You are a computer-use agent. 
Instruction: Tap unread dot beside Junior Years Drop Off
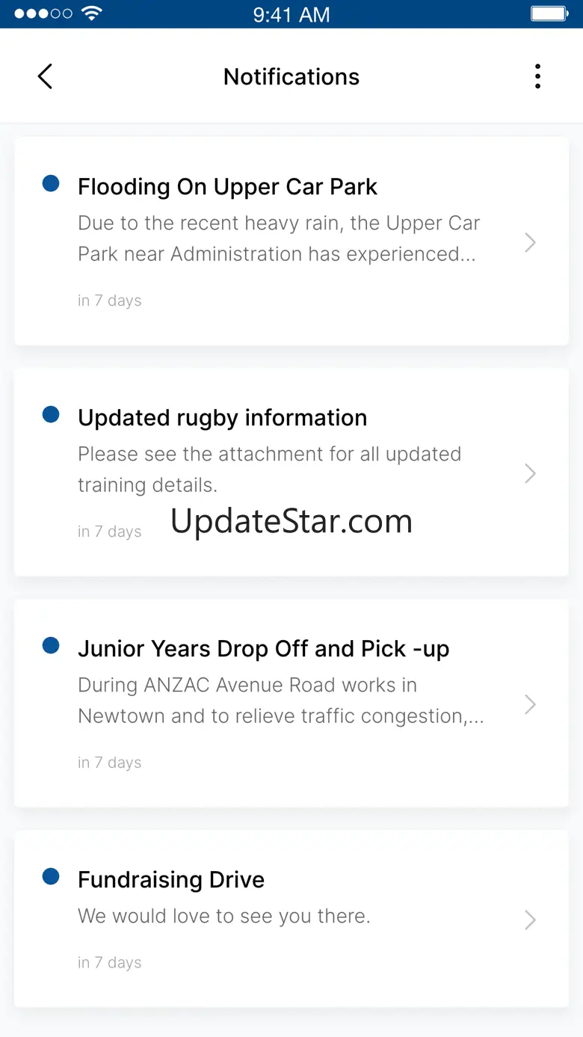tap(51, 645)
